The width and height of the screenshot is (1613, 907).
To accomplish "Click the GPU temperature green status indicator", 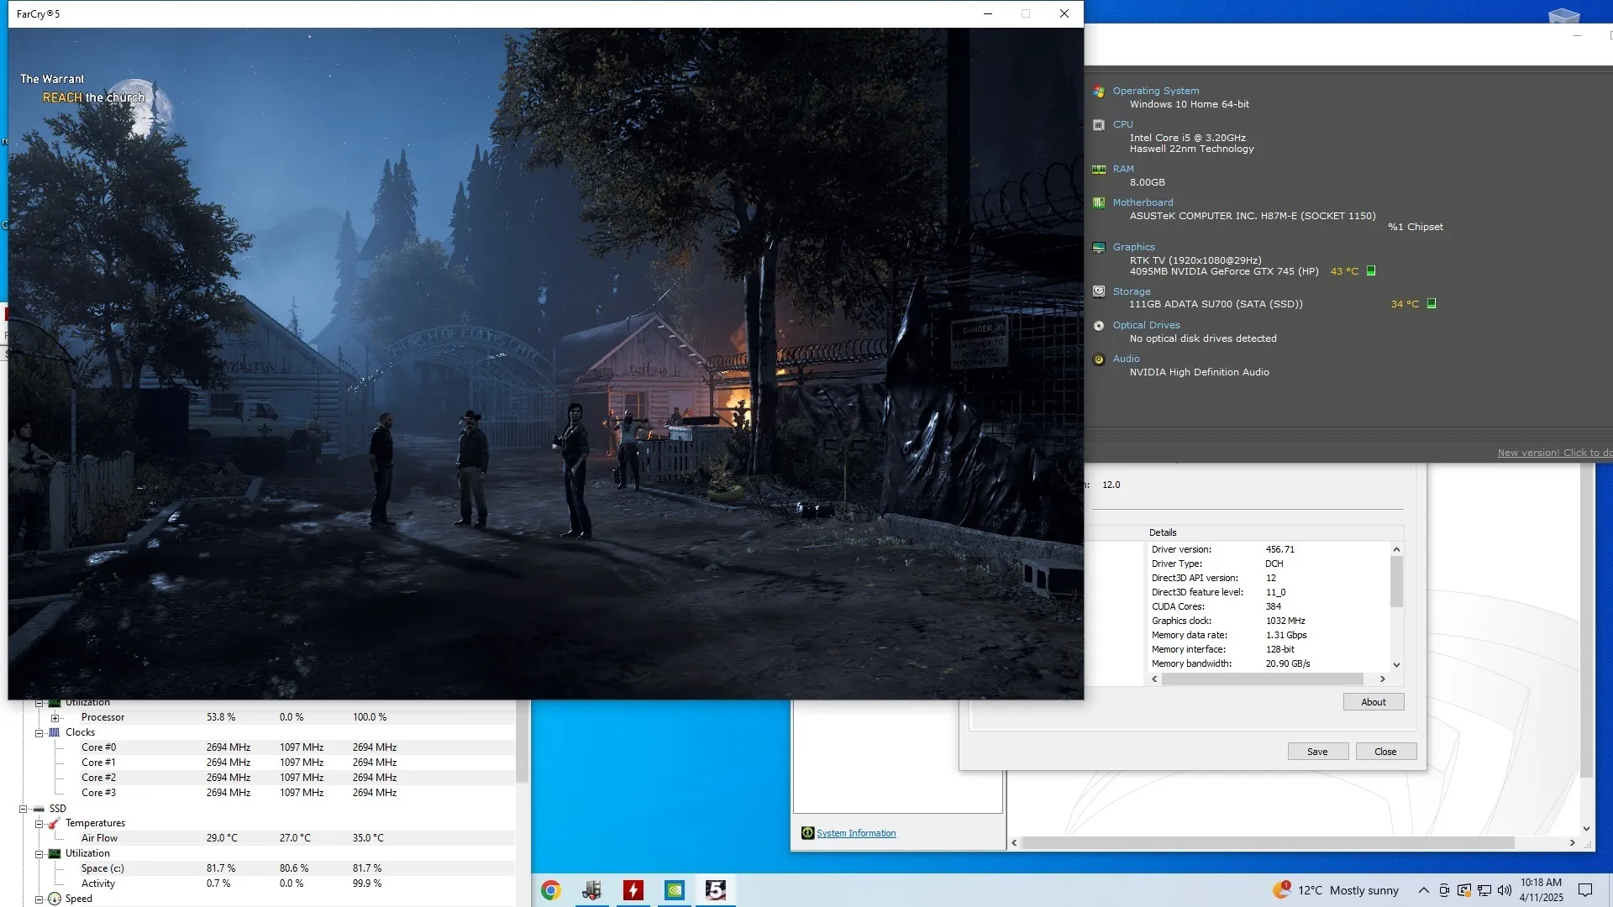I will (x=1371, y=271).
